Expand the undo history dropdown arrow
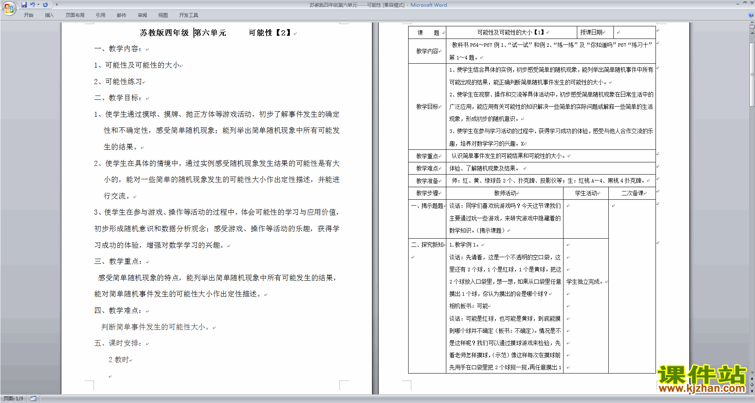This screenshot has width=755, height=403. [38, 5]
